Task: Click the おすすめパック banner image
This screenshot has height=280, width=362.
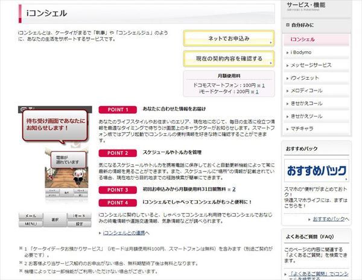Action: tap(317, 171)
